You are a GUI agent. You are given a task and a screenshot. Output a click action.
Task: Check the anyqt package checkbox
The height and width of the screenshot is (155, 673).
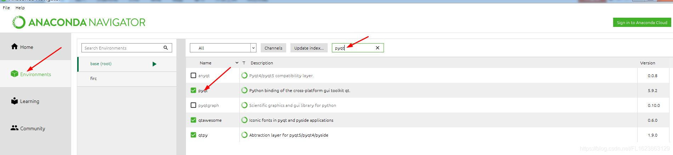point(193,75)
